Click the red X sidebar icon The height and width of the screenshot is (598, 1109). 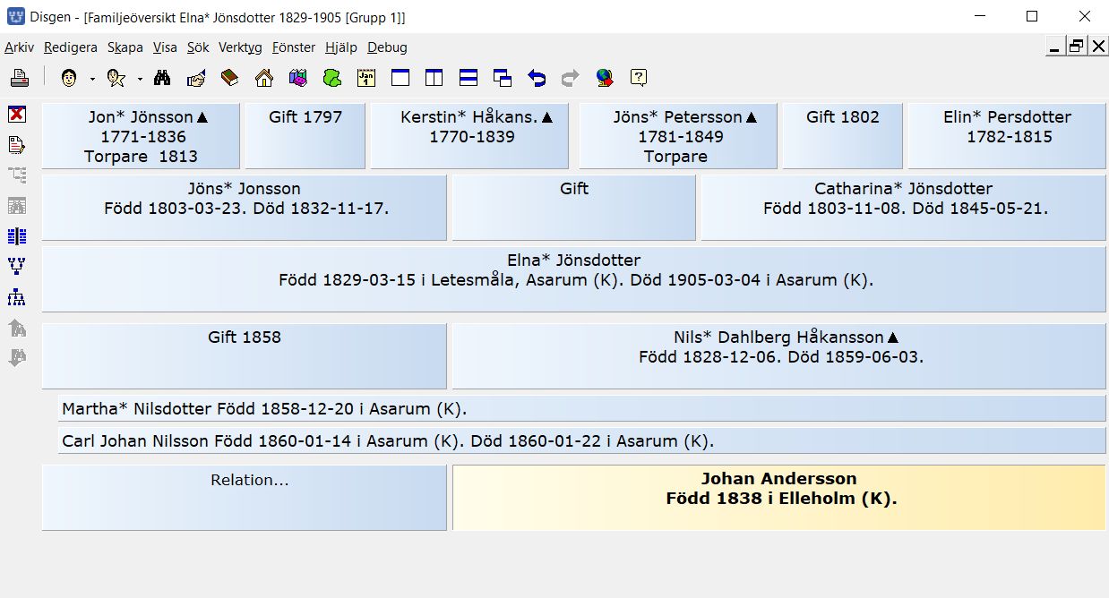click(x=17, y=114)
